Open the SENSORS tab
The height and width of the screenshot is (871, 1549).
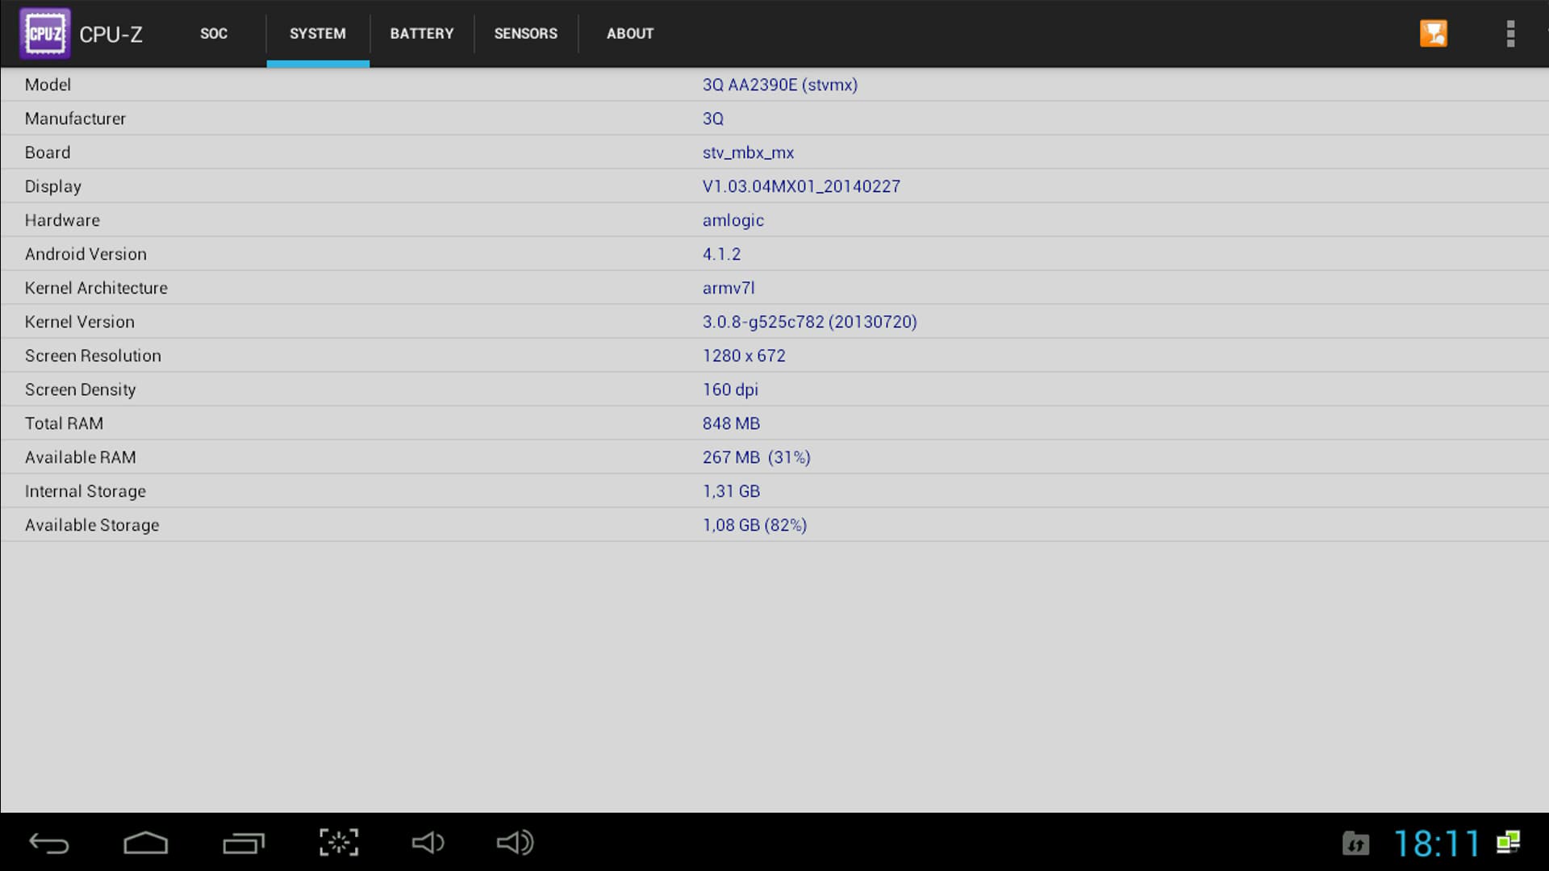coord(525,34)
